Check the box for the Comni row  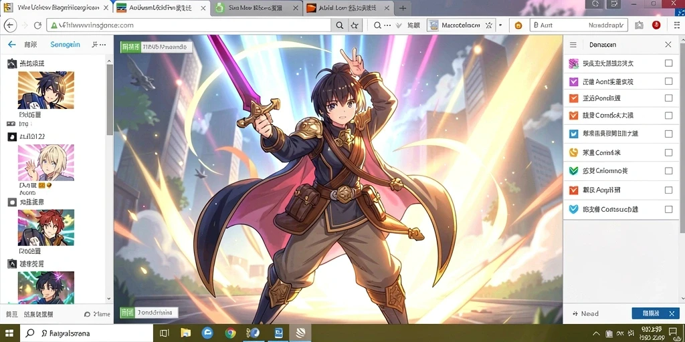pos(668,153)
